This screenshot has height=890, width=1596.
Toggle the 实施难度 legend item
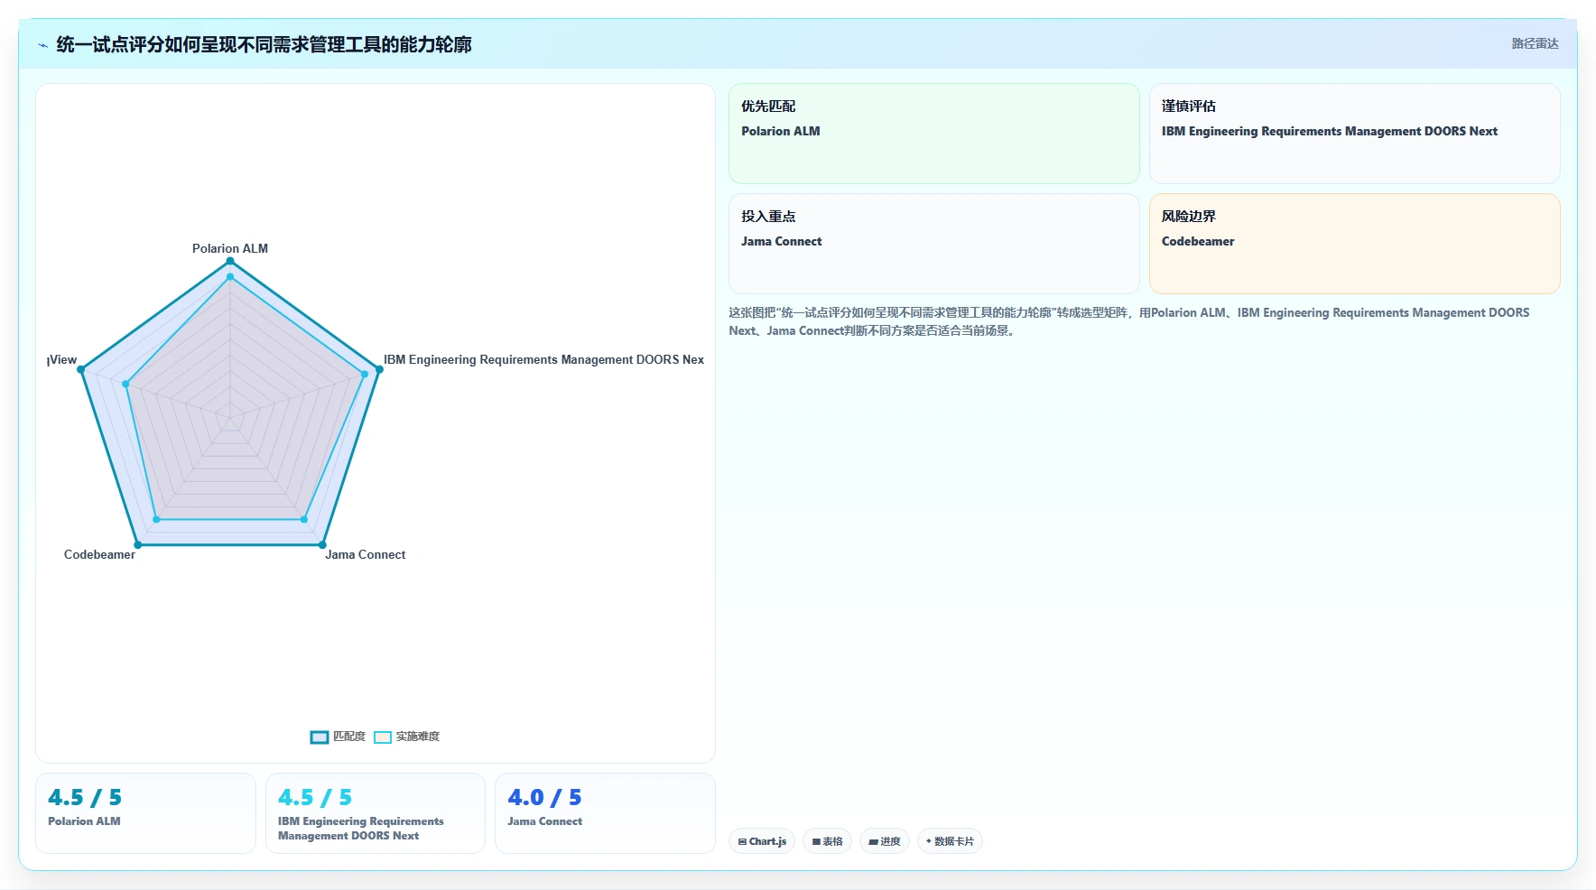pyautogui.click(x=407, y=737)
